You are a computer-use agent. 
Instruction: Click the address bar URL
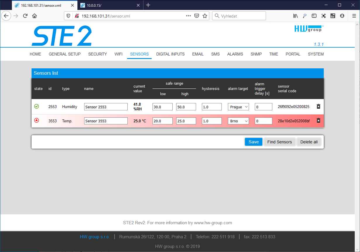click(x=106, y=16)
